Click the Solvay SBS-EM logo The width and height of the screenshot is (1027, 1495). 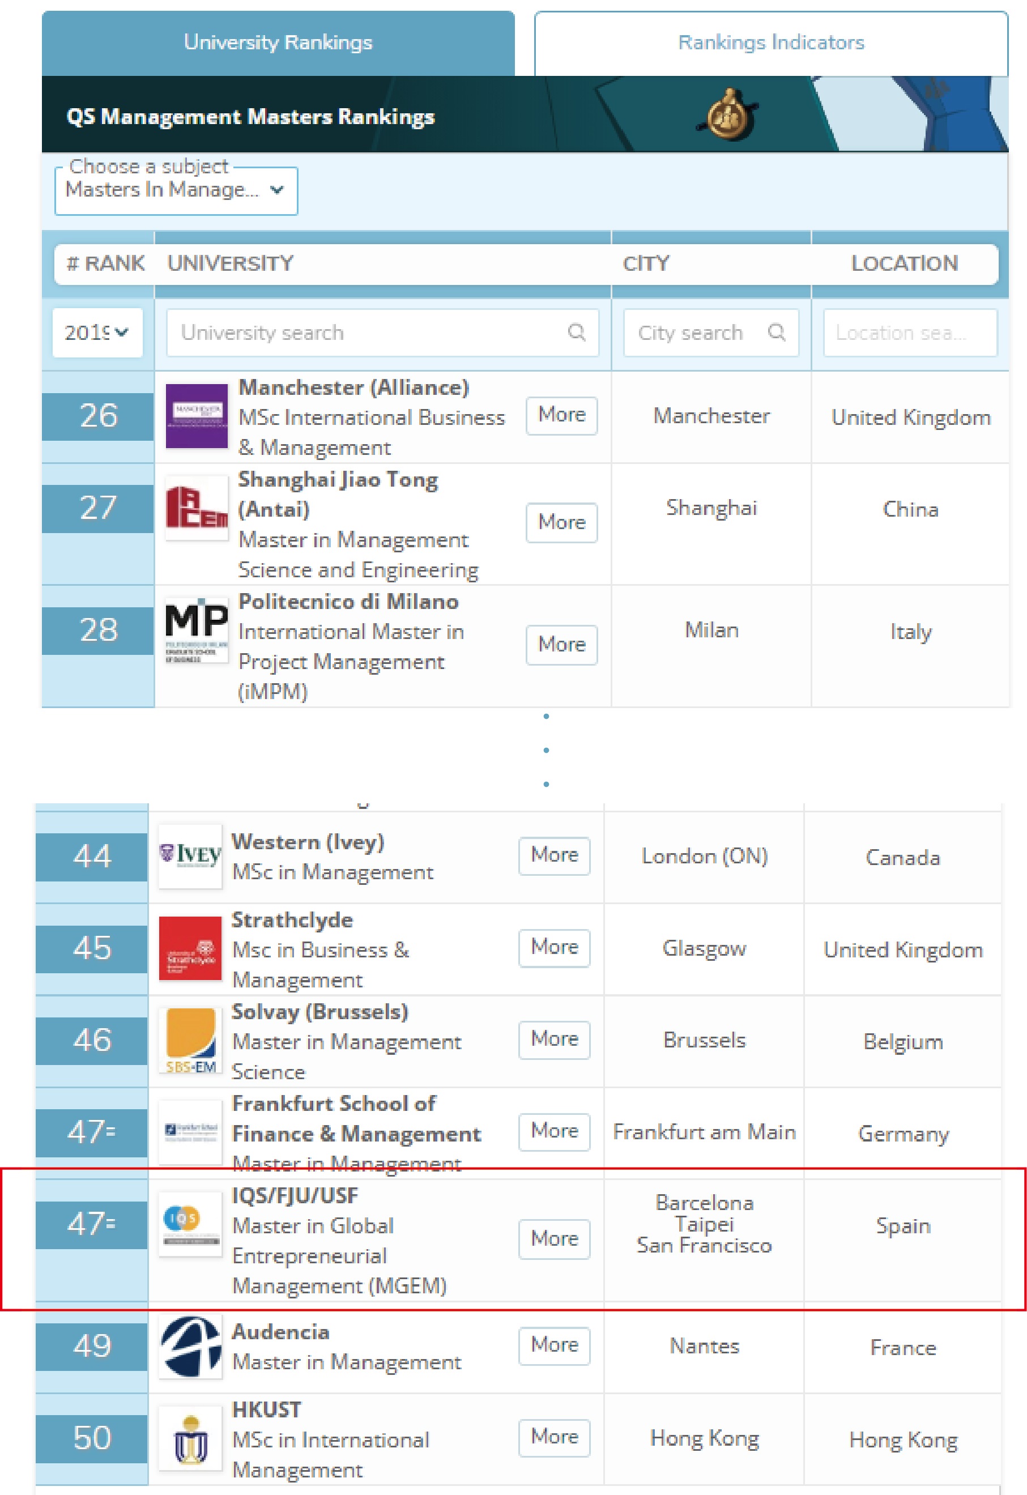tap(190, 1041)
